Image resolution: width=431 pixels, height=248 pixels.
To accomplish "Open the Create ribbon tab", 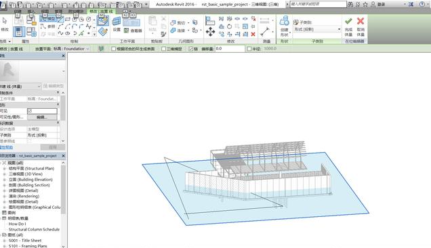I will point(18,11).
